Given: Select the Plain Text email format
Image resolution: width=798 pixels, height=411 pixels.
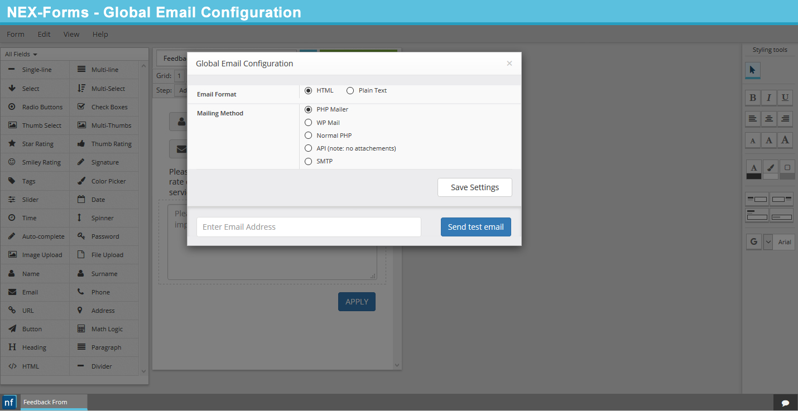Looking at the screenshot, I should (350, 90).
